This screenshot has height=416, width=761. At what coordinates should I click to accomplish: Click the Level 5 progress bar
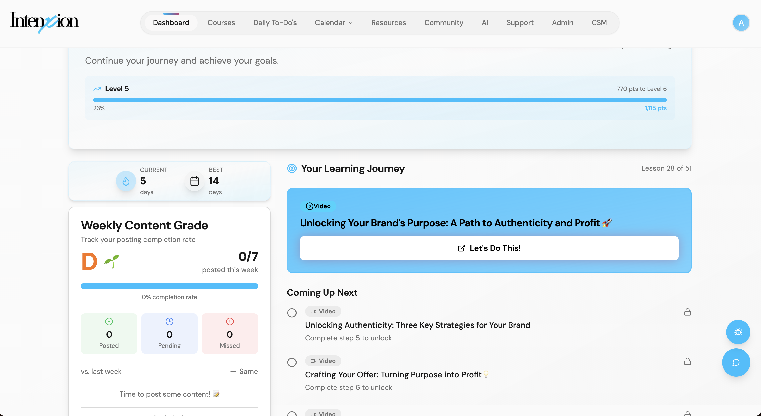coord(379,100)
